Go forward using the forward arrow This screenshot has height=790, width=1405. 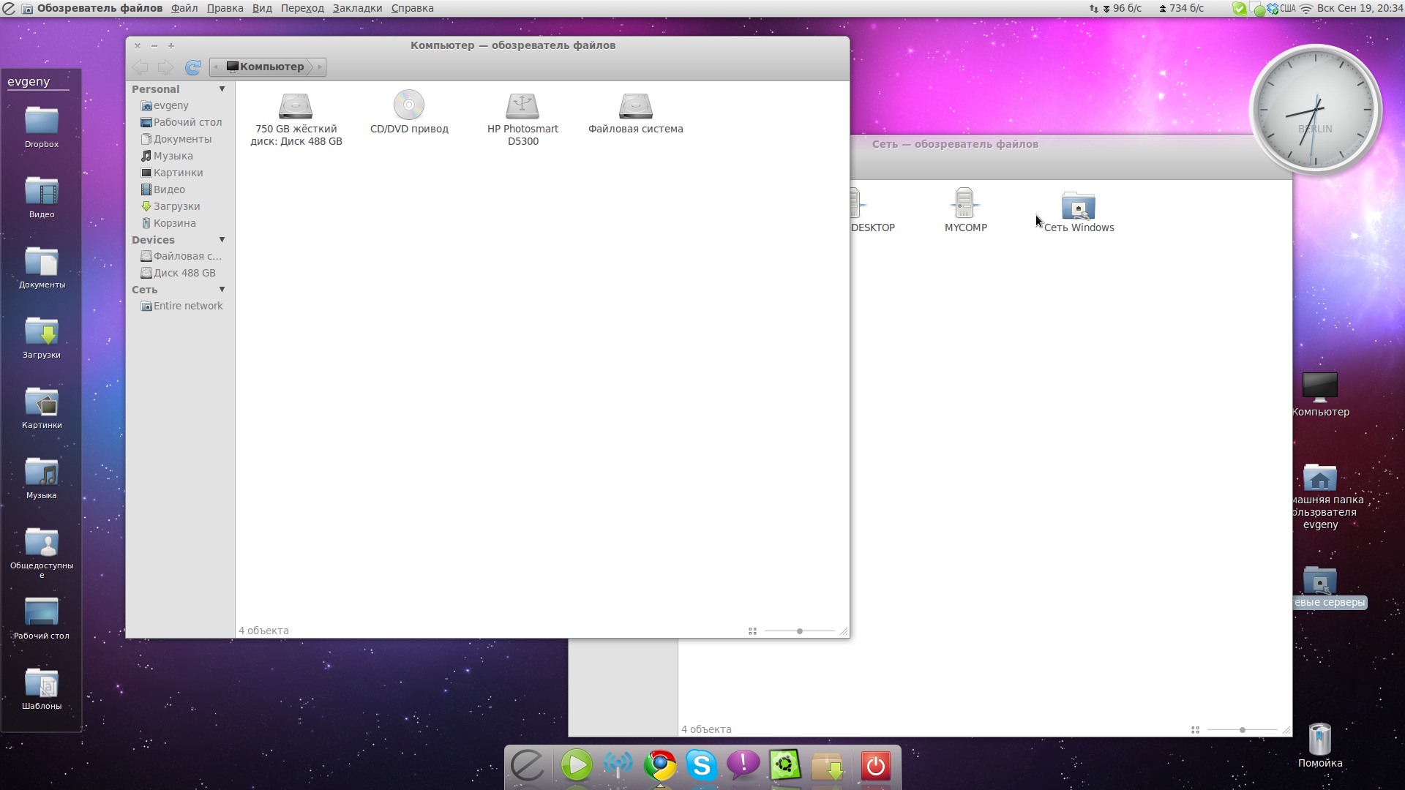[166, 67]
